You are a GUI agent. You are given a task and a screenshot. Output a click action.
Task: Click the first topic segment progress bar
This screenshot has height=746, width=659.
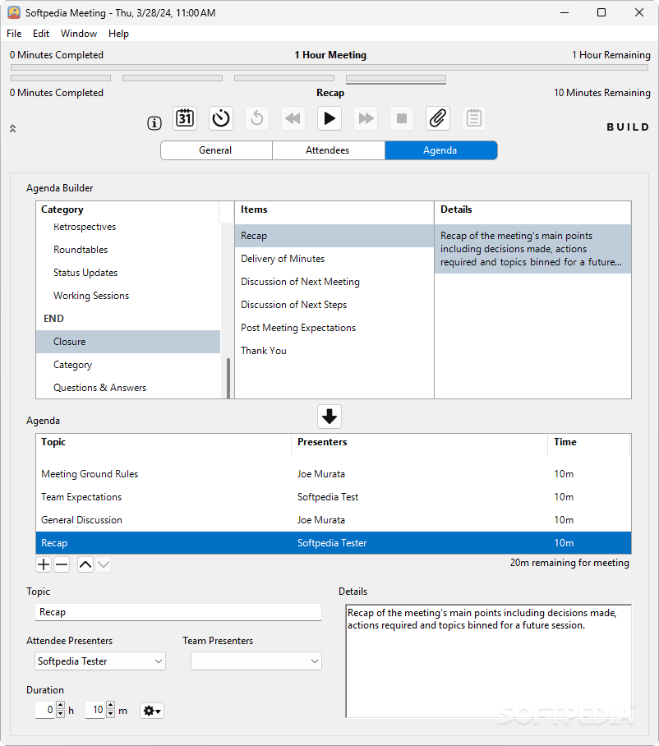(61, 78)
